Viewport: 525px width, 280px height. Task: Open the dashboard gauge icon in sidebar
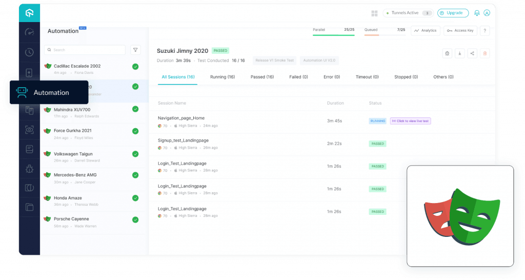(29, 32)
